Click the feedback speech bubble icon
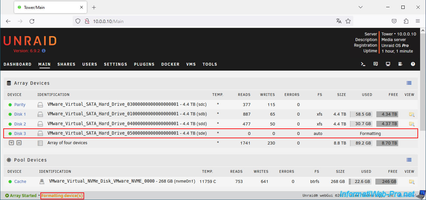The width and height of the screenshot is (426, 200). pos(376,64)
